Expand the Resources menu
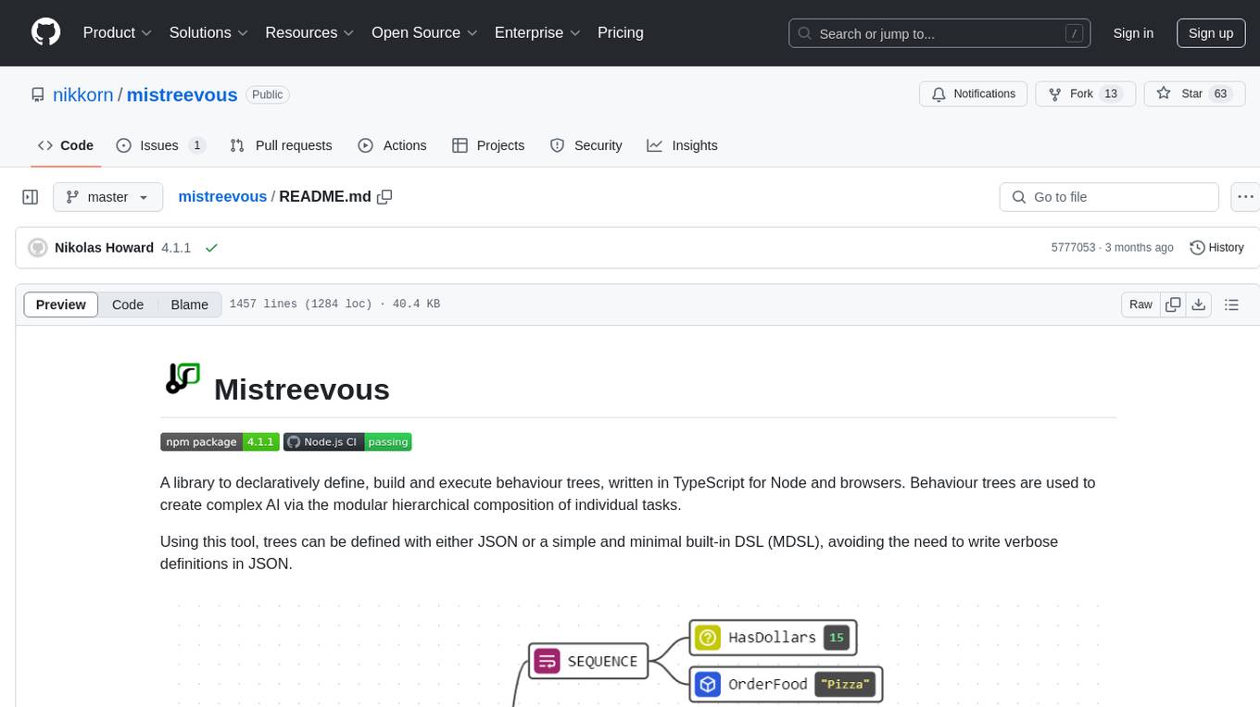1260x707 pixels. 309,32
